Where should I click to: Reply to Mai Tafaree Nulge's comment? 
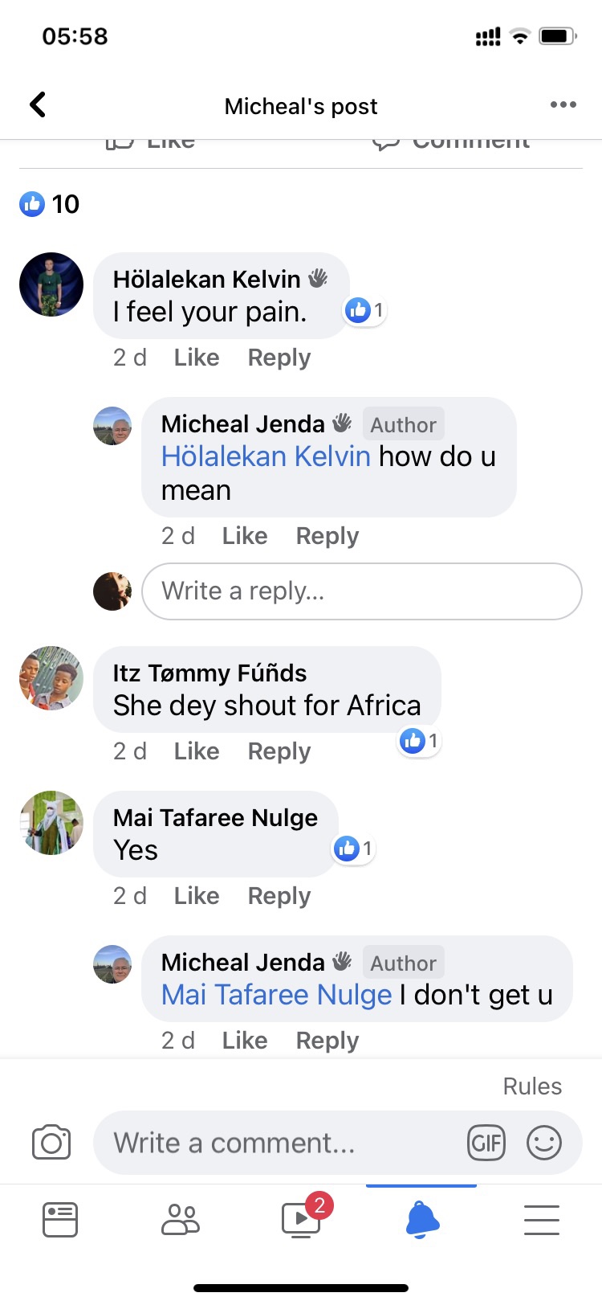pos(279,896)
